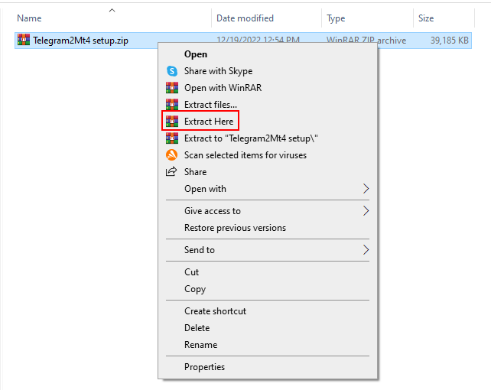
Task: Click the Telegram2Mt4 setup.zip file icon
Action: pos(24,41)
